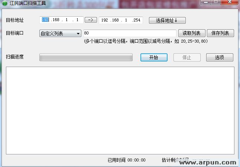Click the scan progress bar

tap(86, 57)
